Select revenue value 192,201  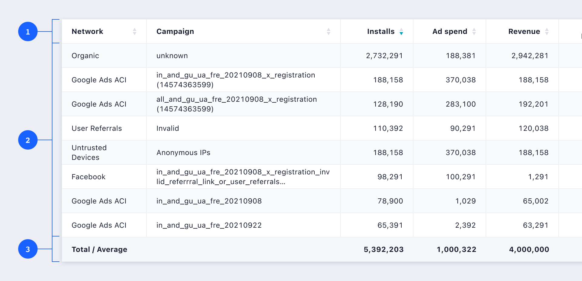(533, 104)
